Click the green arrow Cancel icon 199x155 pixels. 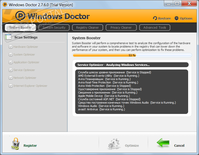[163, 143]
